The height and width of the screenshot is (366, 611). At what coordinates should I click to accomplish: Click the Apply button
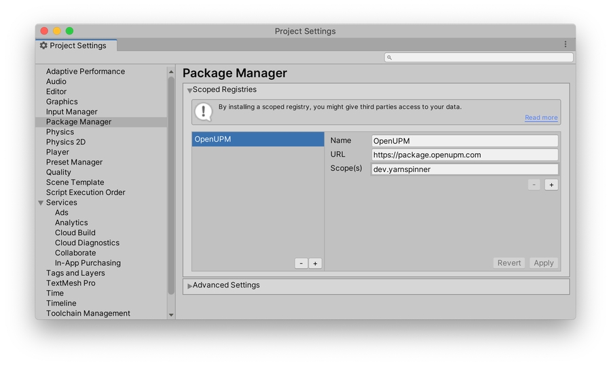543,263
